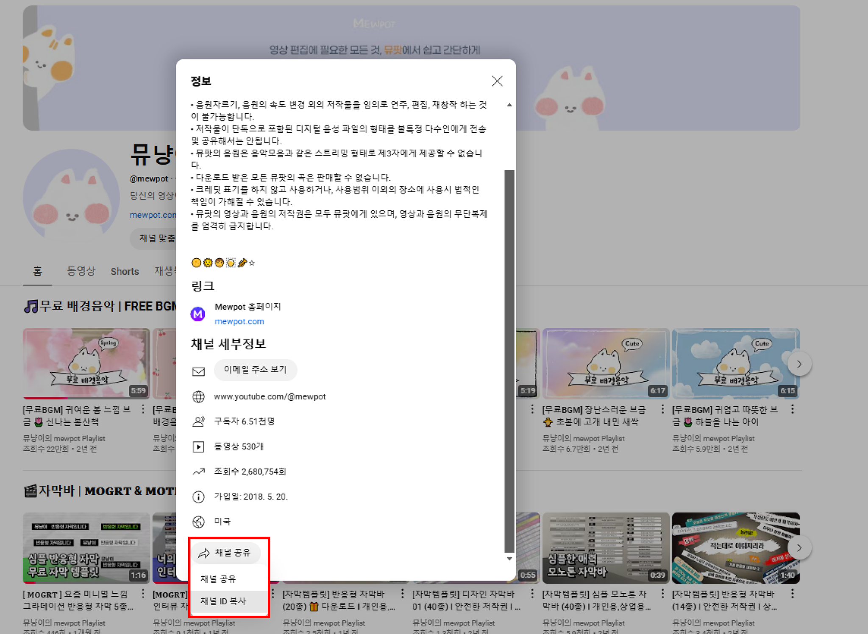Click the share arrow icon in 채널 공유
The width and height of the screenshot is (868, 634).
[204, 553]
